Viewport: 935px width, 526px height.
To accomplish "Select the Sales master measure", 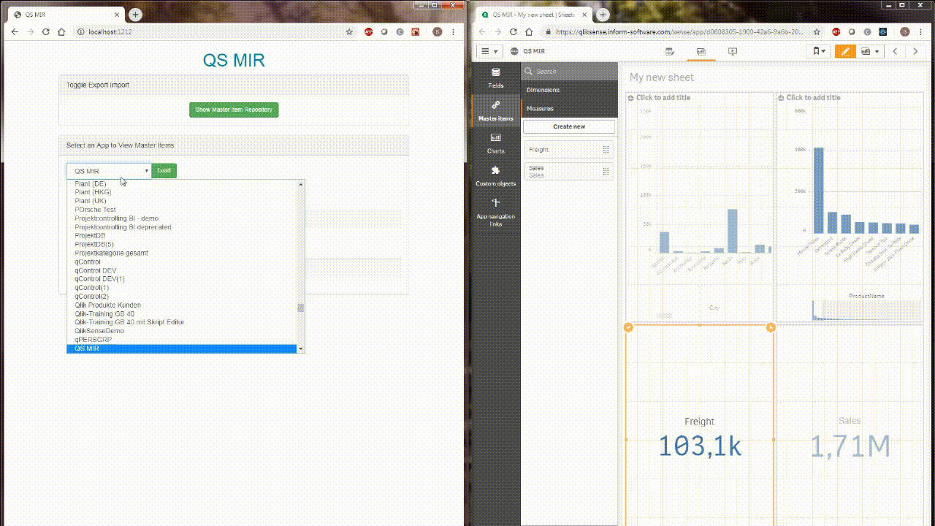I will (568, 172).
